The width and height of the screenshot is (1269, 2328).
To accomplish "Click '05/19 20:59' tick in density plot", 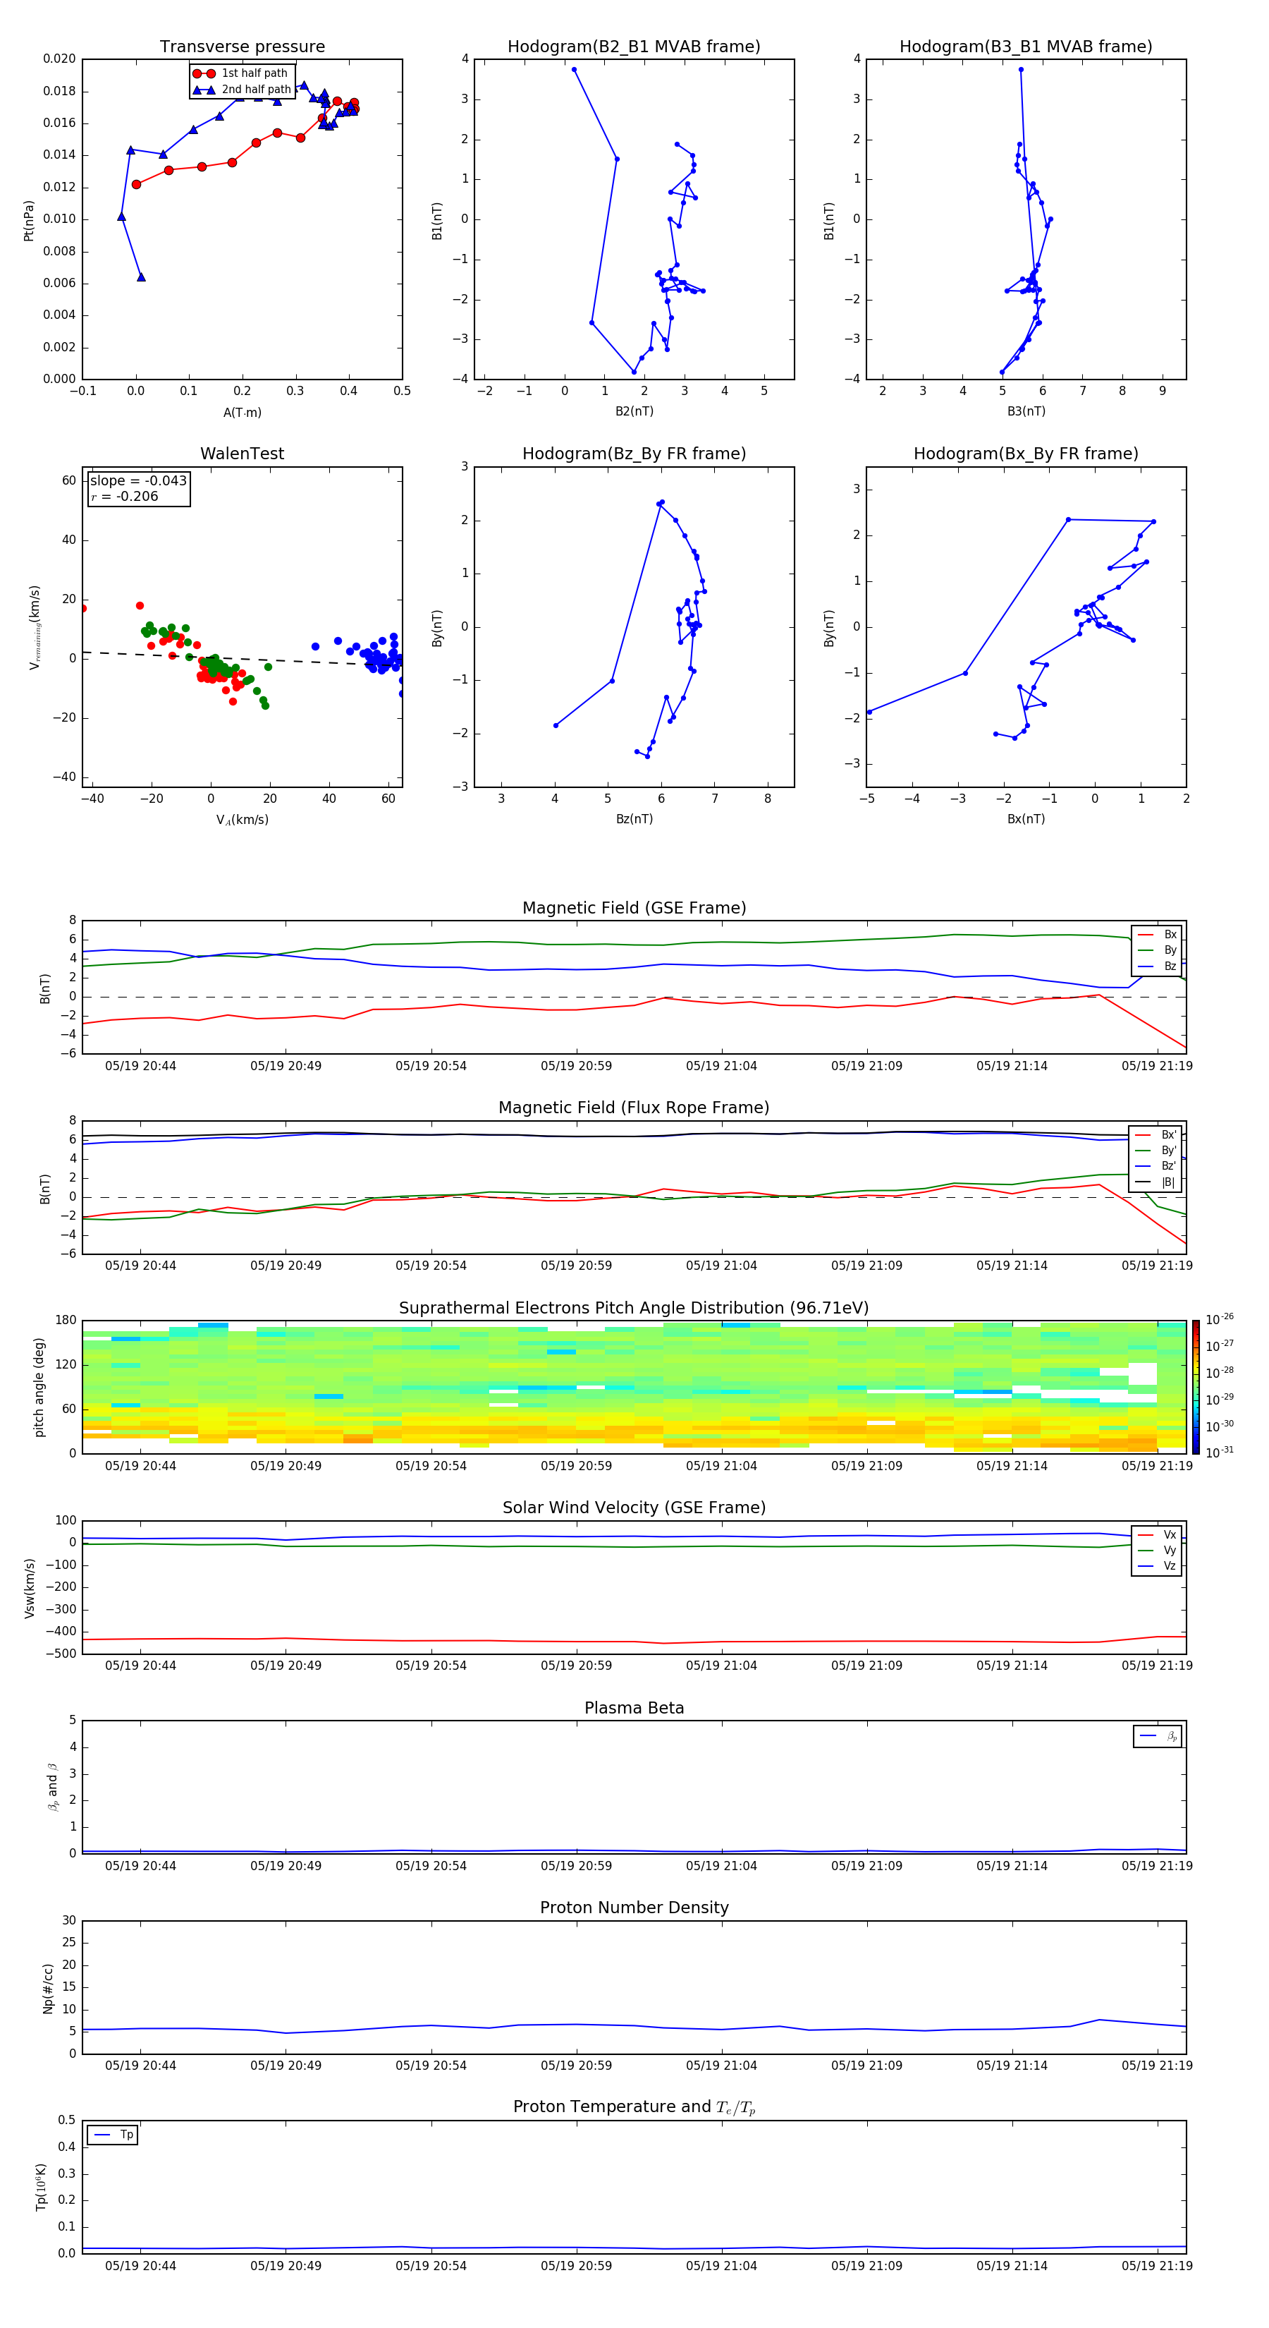I will 576,2065.
